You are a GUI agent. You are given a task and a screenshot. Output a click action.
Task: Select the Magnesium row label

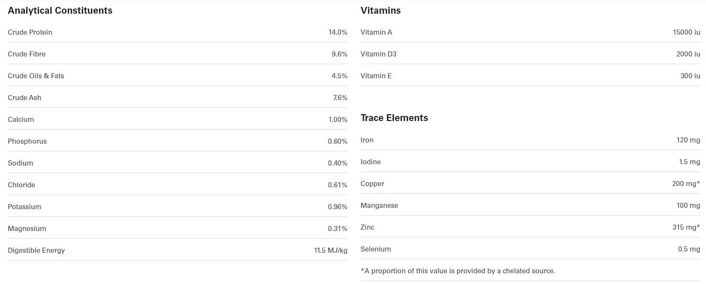[x=27, y=229]
